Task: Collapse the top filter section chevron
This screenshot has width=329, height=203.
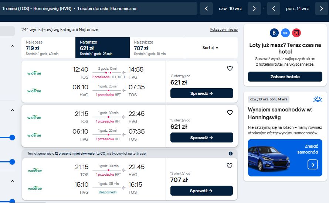Action: 13,46
